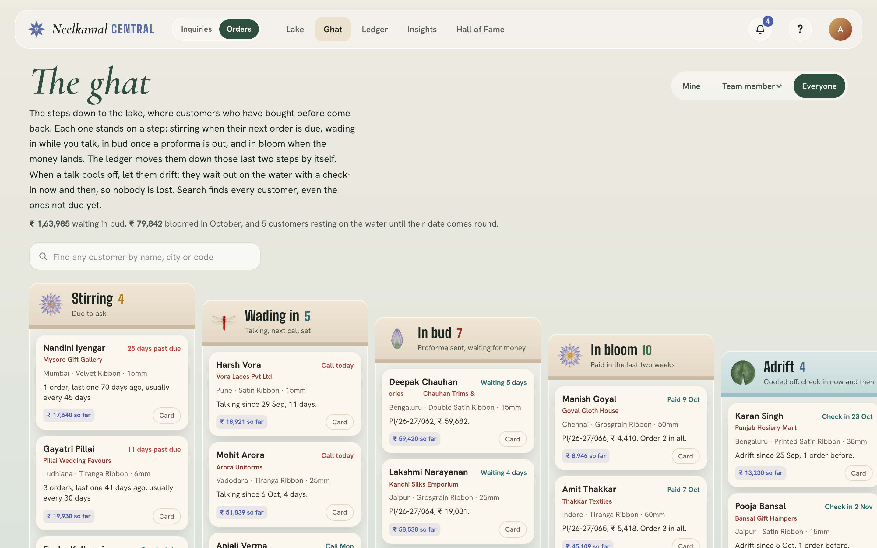The image size is (877, 548).
Task: Open the Ledger tab
Action: click(375, 29)
